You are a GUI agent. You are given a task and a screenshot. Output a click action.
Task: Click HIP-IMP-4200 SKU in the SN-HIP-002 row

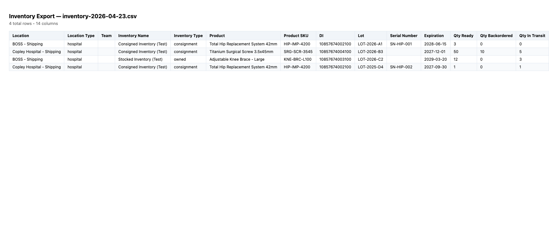coord(297,67)
